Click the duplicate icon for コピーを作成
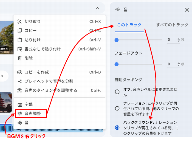Image resolution: width=192 pixels, height=142 pixels. pyautogui.click(x=19, y=72)
